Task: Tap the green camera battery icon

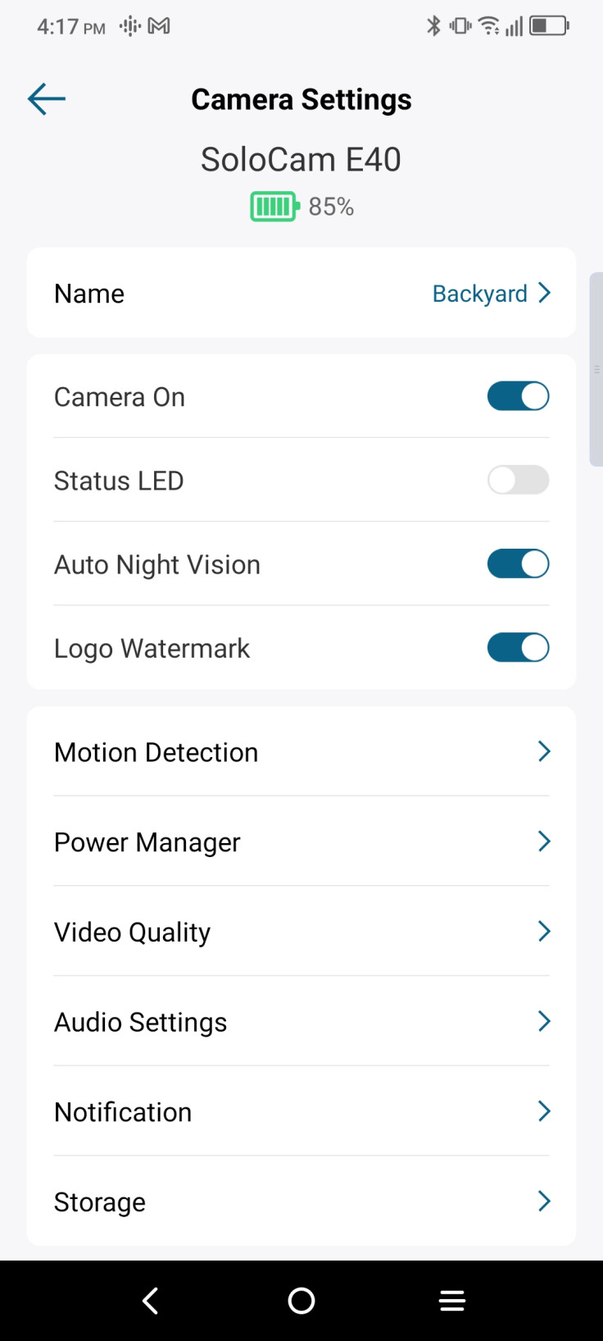Action: 275,207
